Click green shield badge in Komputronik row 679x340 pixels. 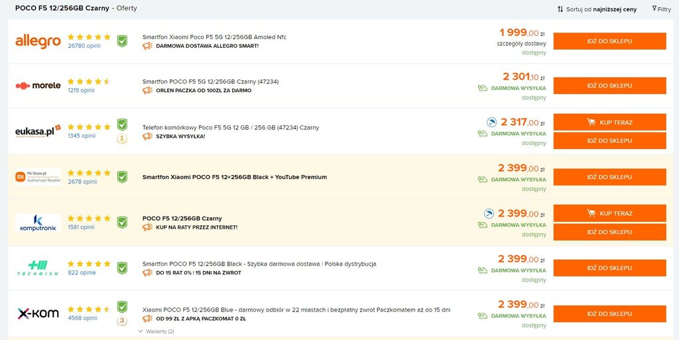click(x=123, y=222)
